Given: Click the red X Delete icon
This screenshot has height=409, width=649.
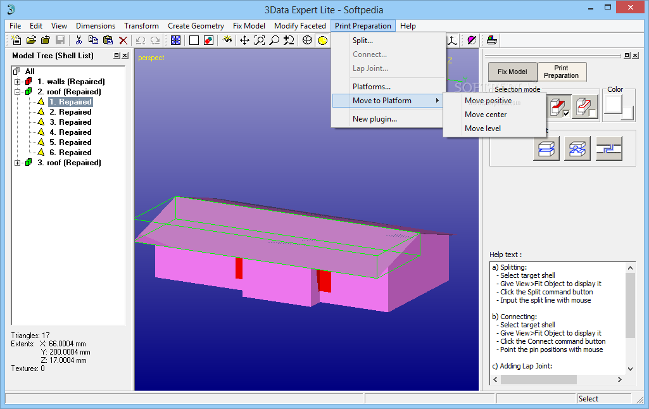Looking at the screenshot, I should tap(123, 40).
